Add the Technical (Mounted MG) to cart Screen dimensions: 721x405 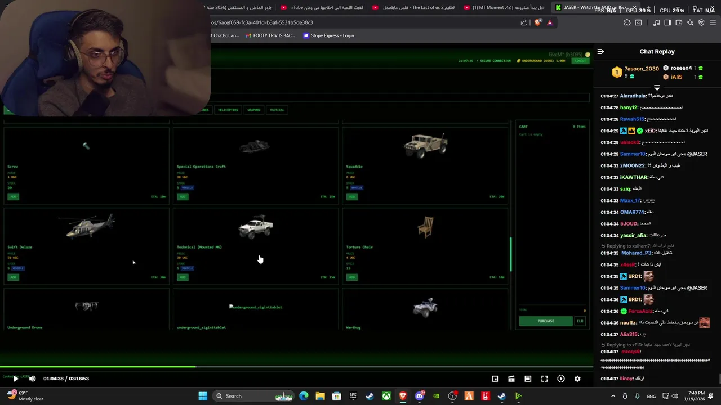pos(183,277)
